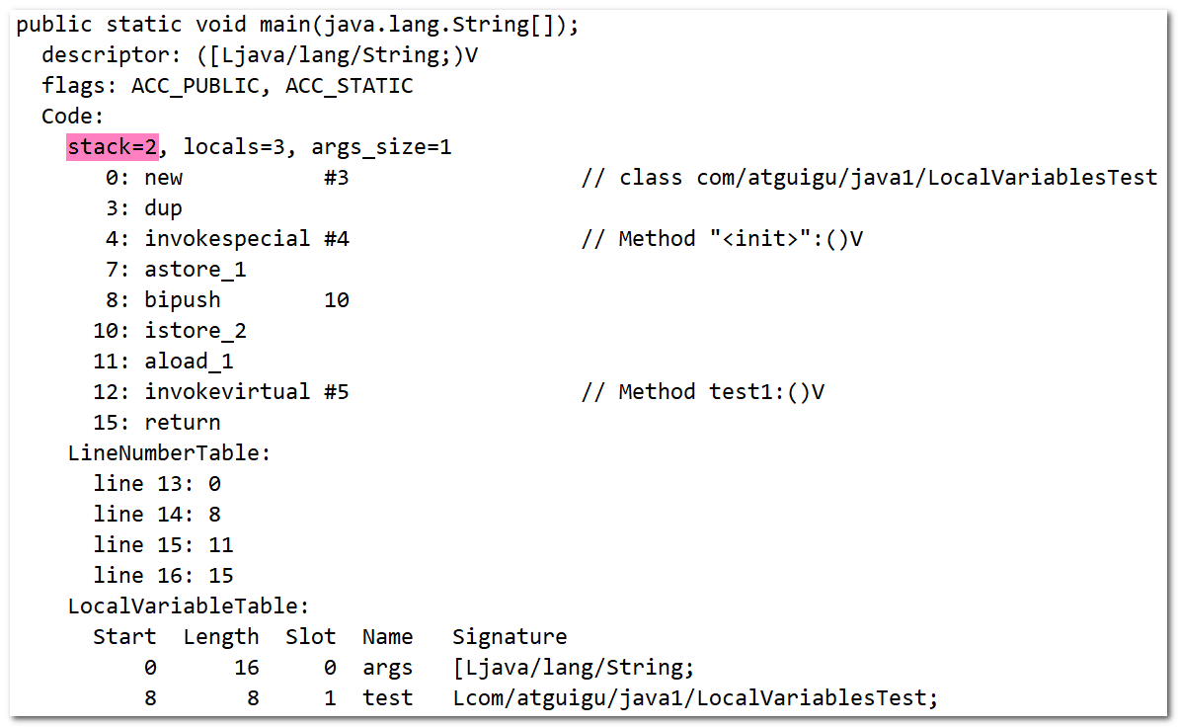Click the ACC_STATIC flag
This screenshot has width=1178, height=727.
[349, 86]
